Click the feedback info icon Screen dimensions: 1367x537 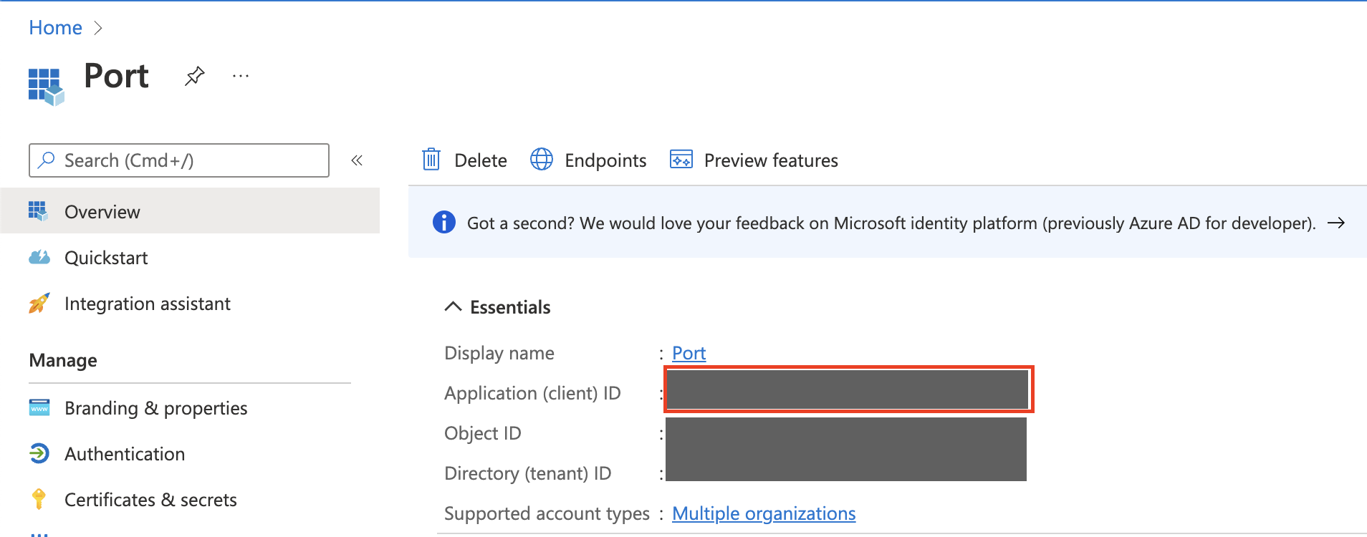pos(444,223)
